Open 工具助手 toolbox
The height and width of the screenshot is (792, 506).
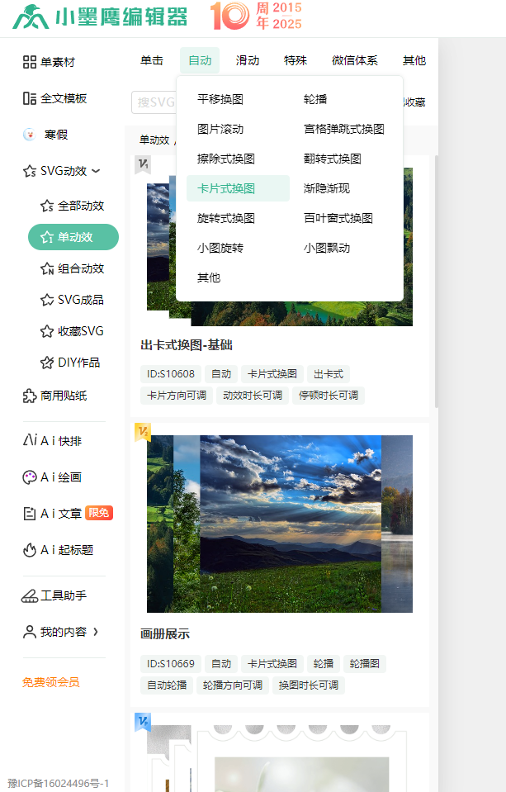pyautogui.click(x=54, y=596)
